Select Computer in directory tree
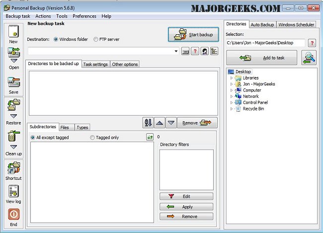This screenshot has height=233, width=323. point(252,90)
